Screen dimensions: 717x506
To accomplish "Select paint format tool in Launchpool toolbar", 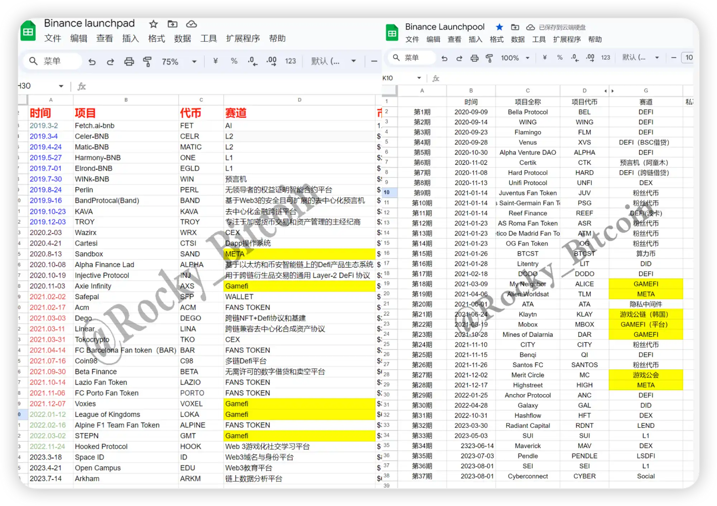I will pyautogui.click(x=489, y=58).
